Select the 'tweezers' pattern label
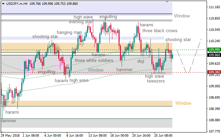Image resolution: width=221 pixels, height=139 pixels. click(156, 81)
